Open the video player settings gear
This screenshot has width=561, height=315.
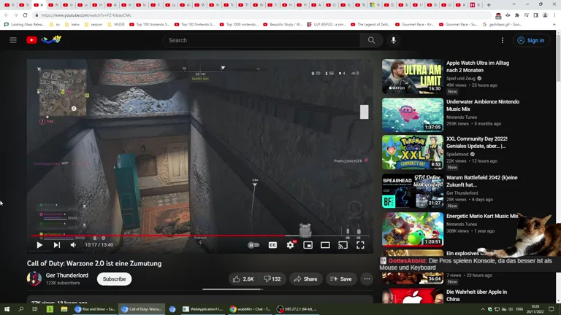coord(290,245)
